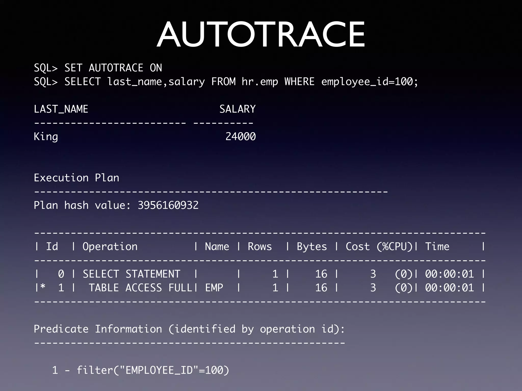Click the LAST_NAME column header
This screenshot has height=391, width=522.
[x=61, y=109]
